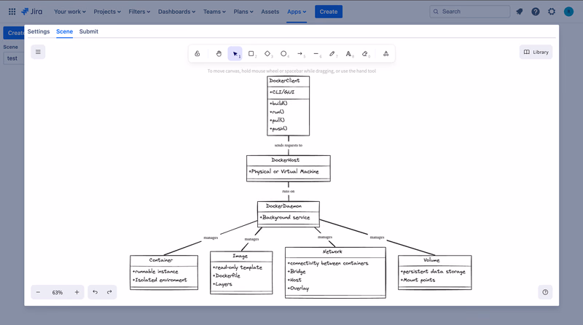The height and width of the screenshot is (325, 583).
Task: Select the Container class title
Action: [x=160, y=260]
